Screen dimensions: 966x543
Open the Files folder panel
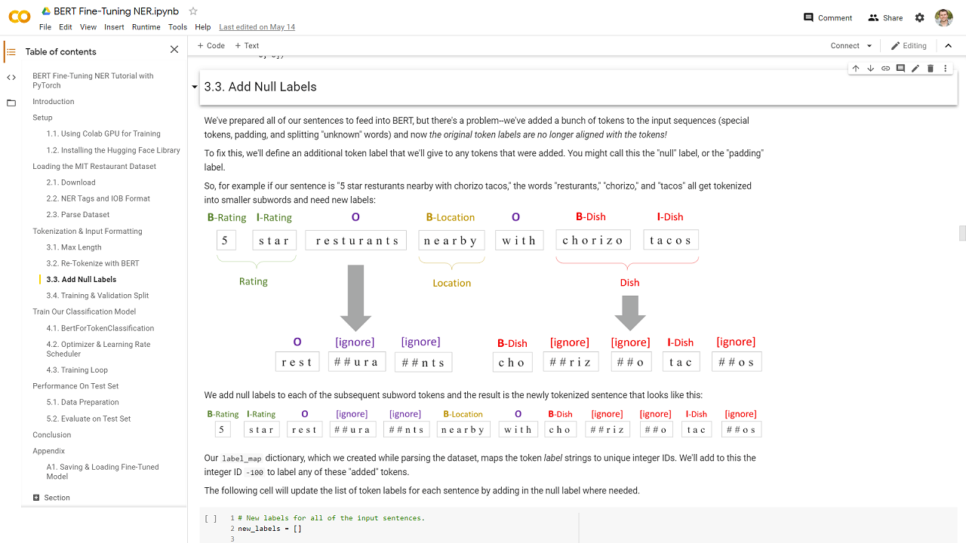coord(11,103)
